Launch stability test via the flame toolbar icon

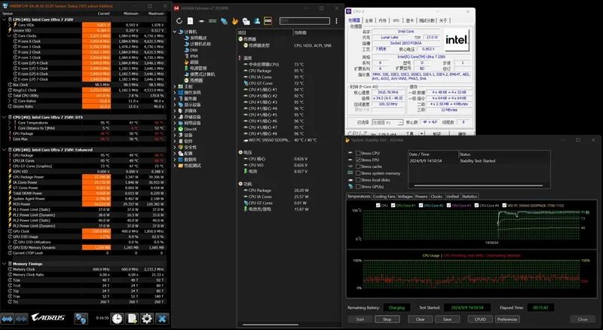pos(235,21)
